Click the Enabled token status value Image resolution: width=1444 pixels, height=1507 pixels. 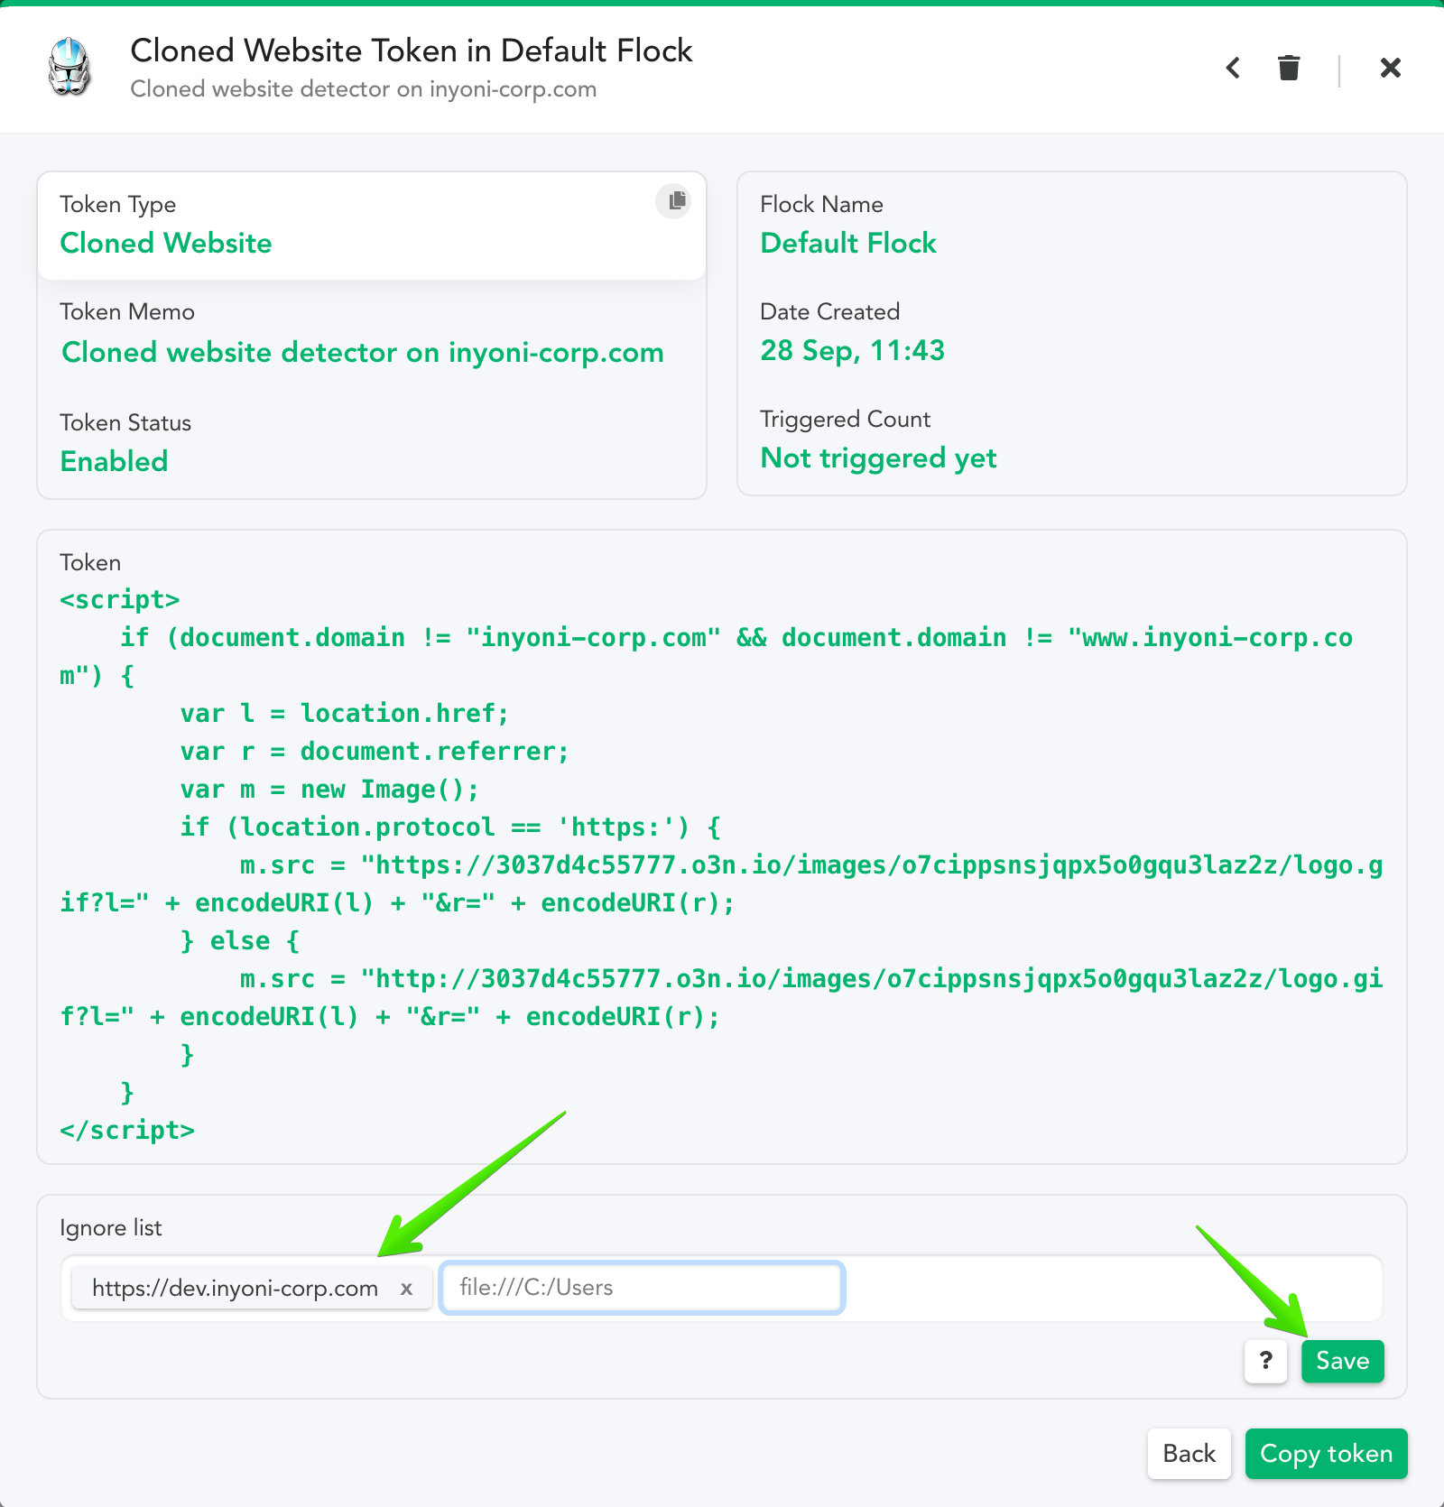(x=115, y=461)
